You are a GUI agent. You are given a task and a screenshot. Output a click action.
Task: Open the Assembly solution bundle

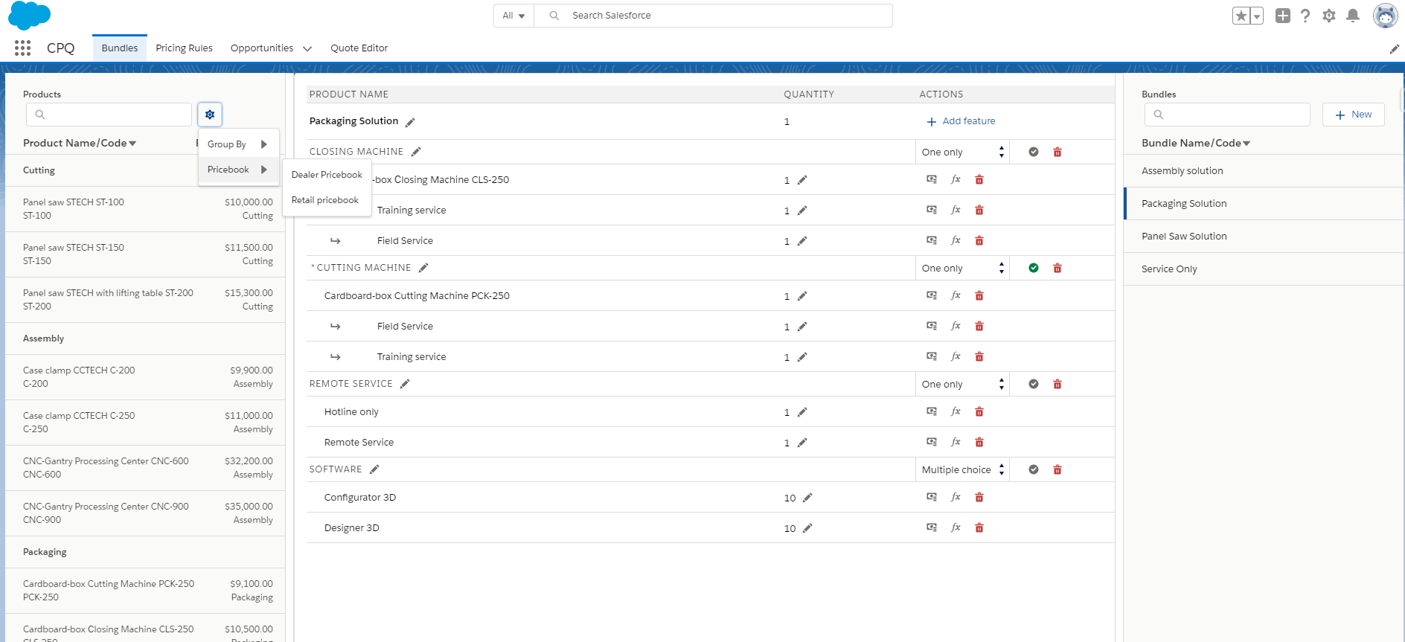tap(1264, 171)
